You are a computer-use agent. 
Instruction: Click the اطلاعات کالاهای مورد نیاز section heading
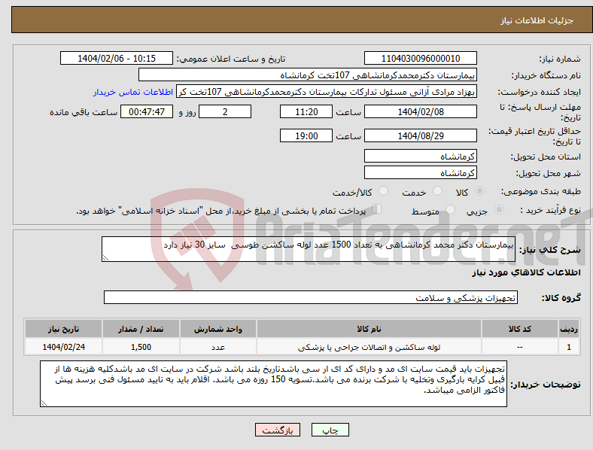526,272
